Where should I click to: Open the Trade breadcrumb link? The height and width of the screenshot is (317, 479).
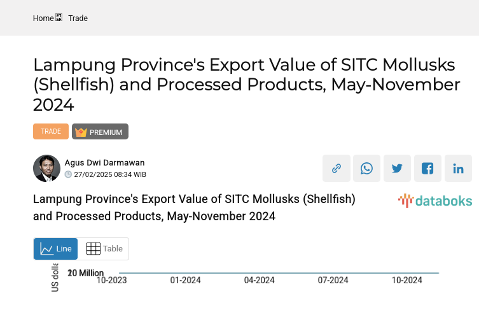coord(78,18)
